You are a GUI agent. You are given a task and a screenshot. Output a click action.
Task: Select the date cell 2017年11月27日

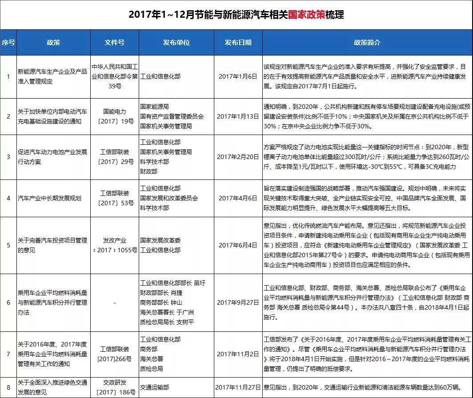(x=238, y=387)
